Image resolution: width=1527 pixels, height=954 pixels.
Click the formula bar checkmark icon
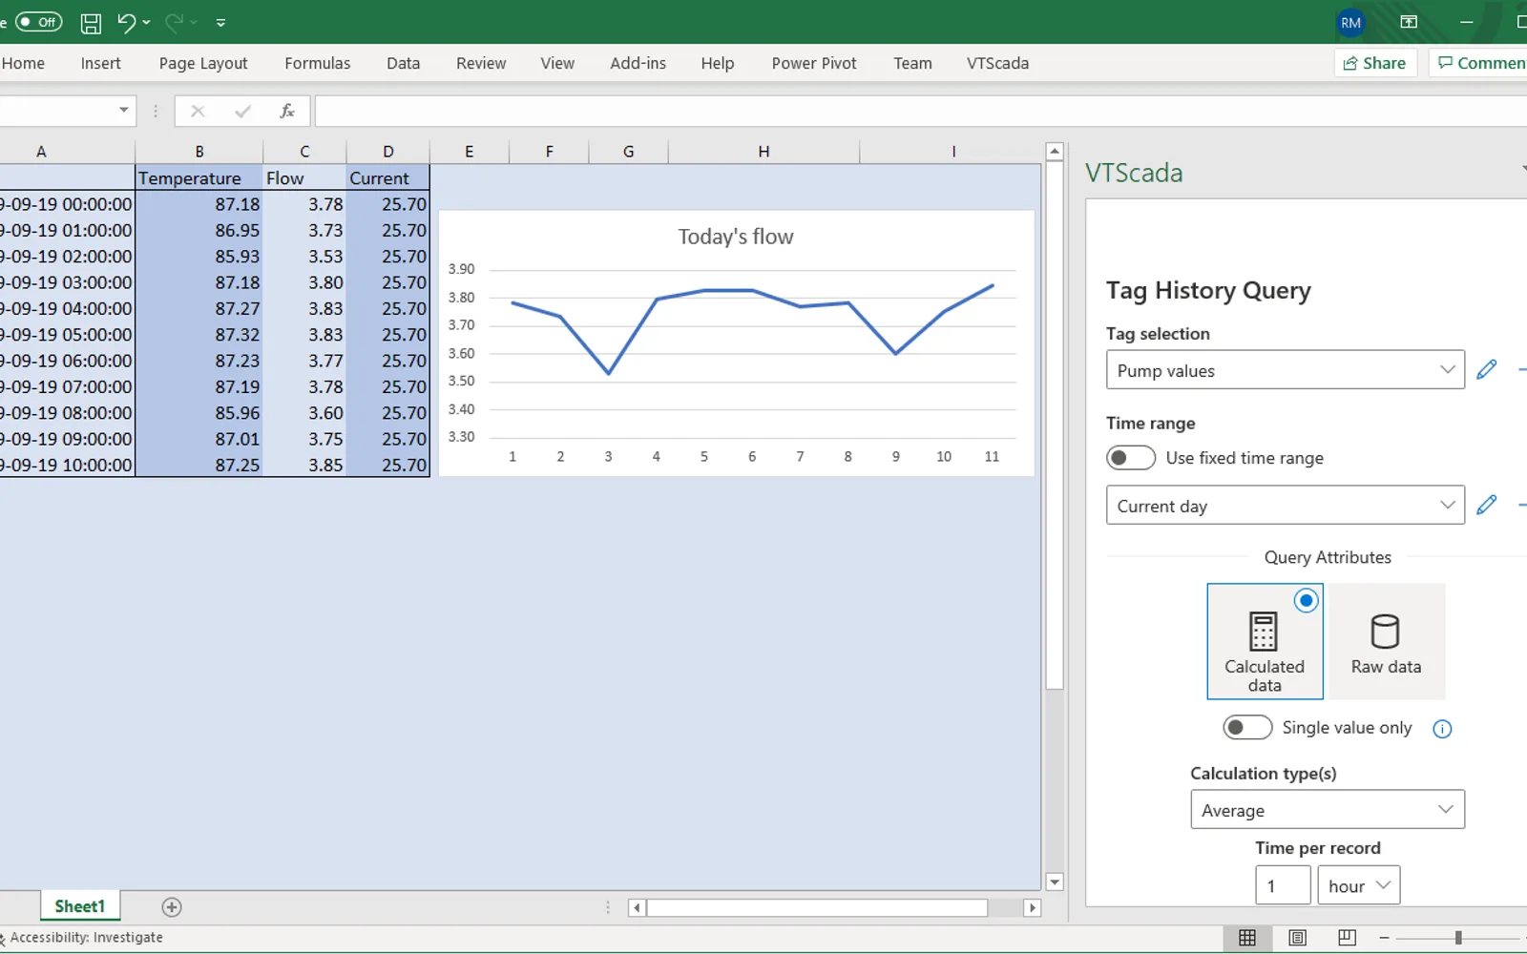click(x=242, y=112)
